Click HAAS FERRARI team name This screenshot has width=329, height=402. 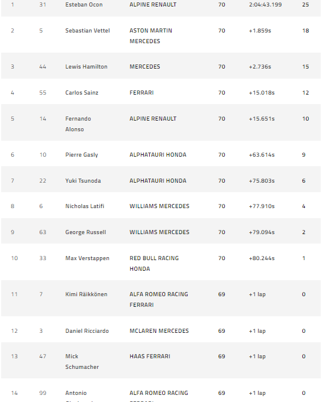tap(150, 356)
